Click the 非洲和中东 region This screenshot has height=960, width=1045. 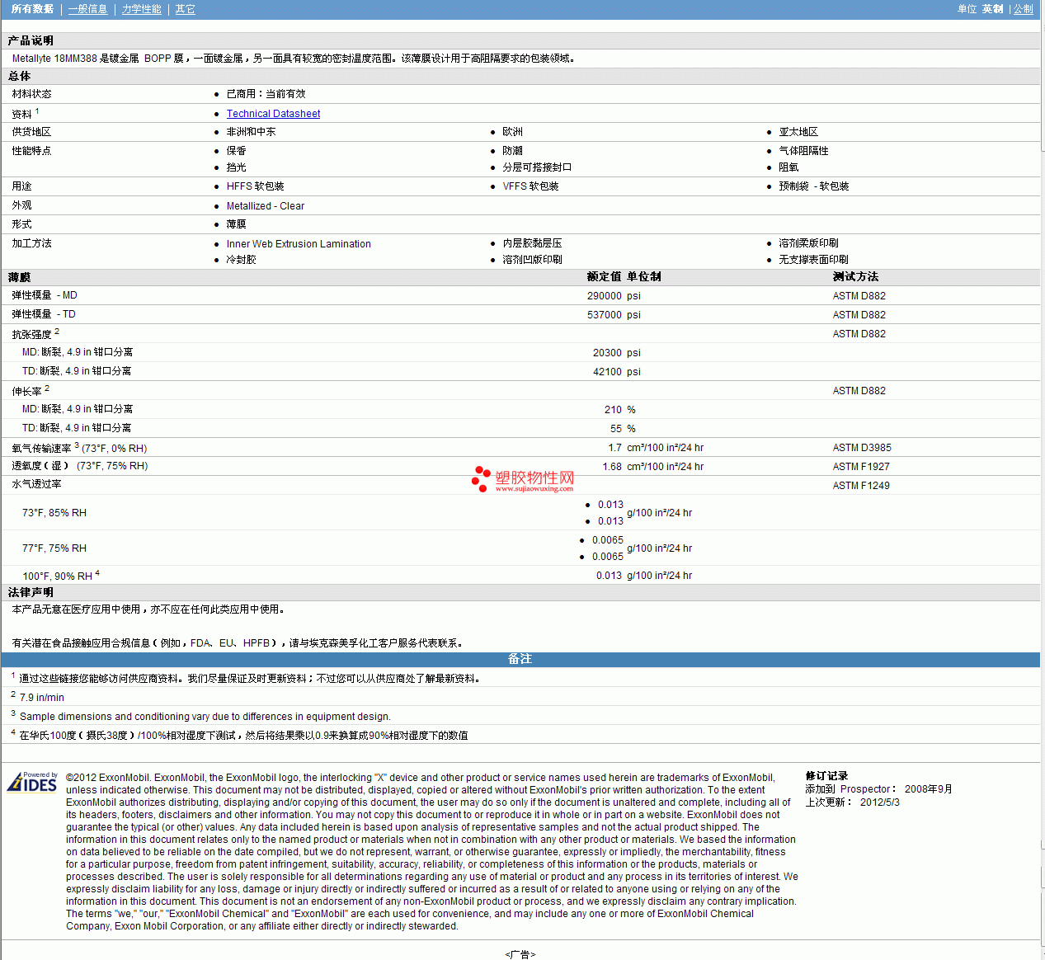point(251,132)
